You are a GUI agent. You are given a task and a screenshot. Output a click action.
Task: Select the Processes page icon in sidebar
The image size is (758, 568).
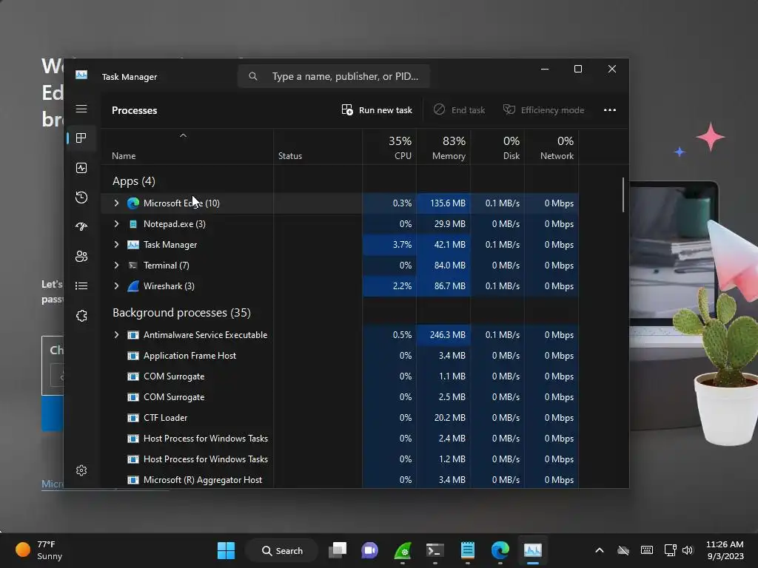(81, 138)
